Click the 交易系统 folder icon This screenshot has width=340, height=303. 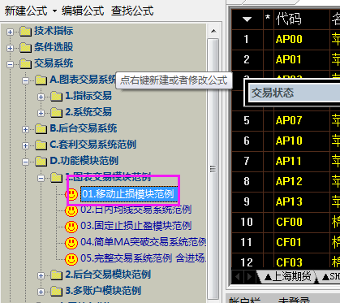(26, 64)
